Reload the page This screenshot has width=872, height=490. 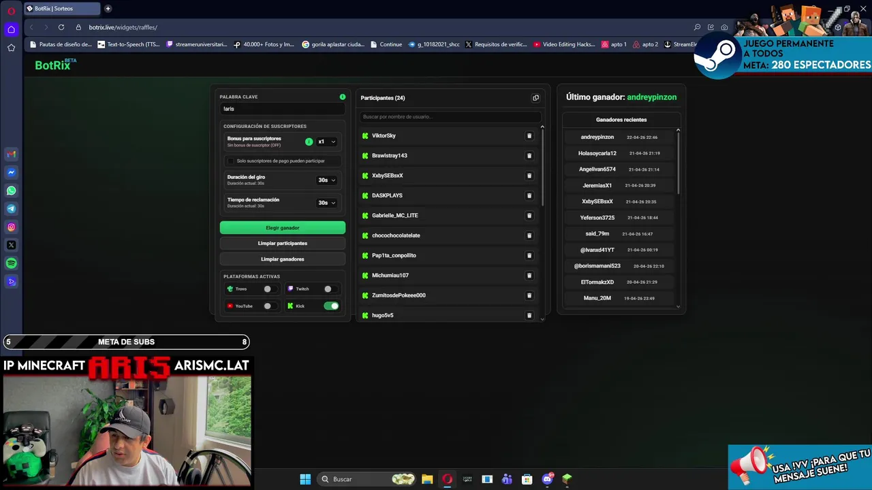[x=61, y=27]
